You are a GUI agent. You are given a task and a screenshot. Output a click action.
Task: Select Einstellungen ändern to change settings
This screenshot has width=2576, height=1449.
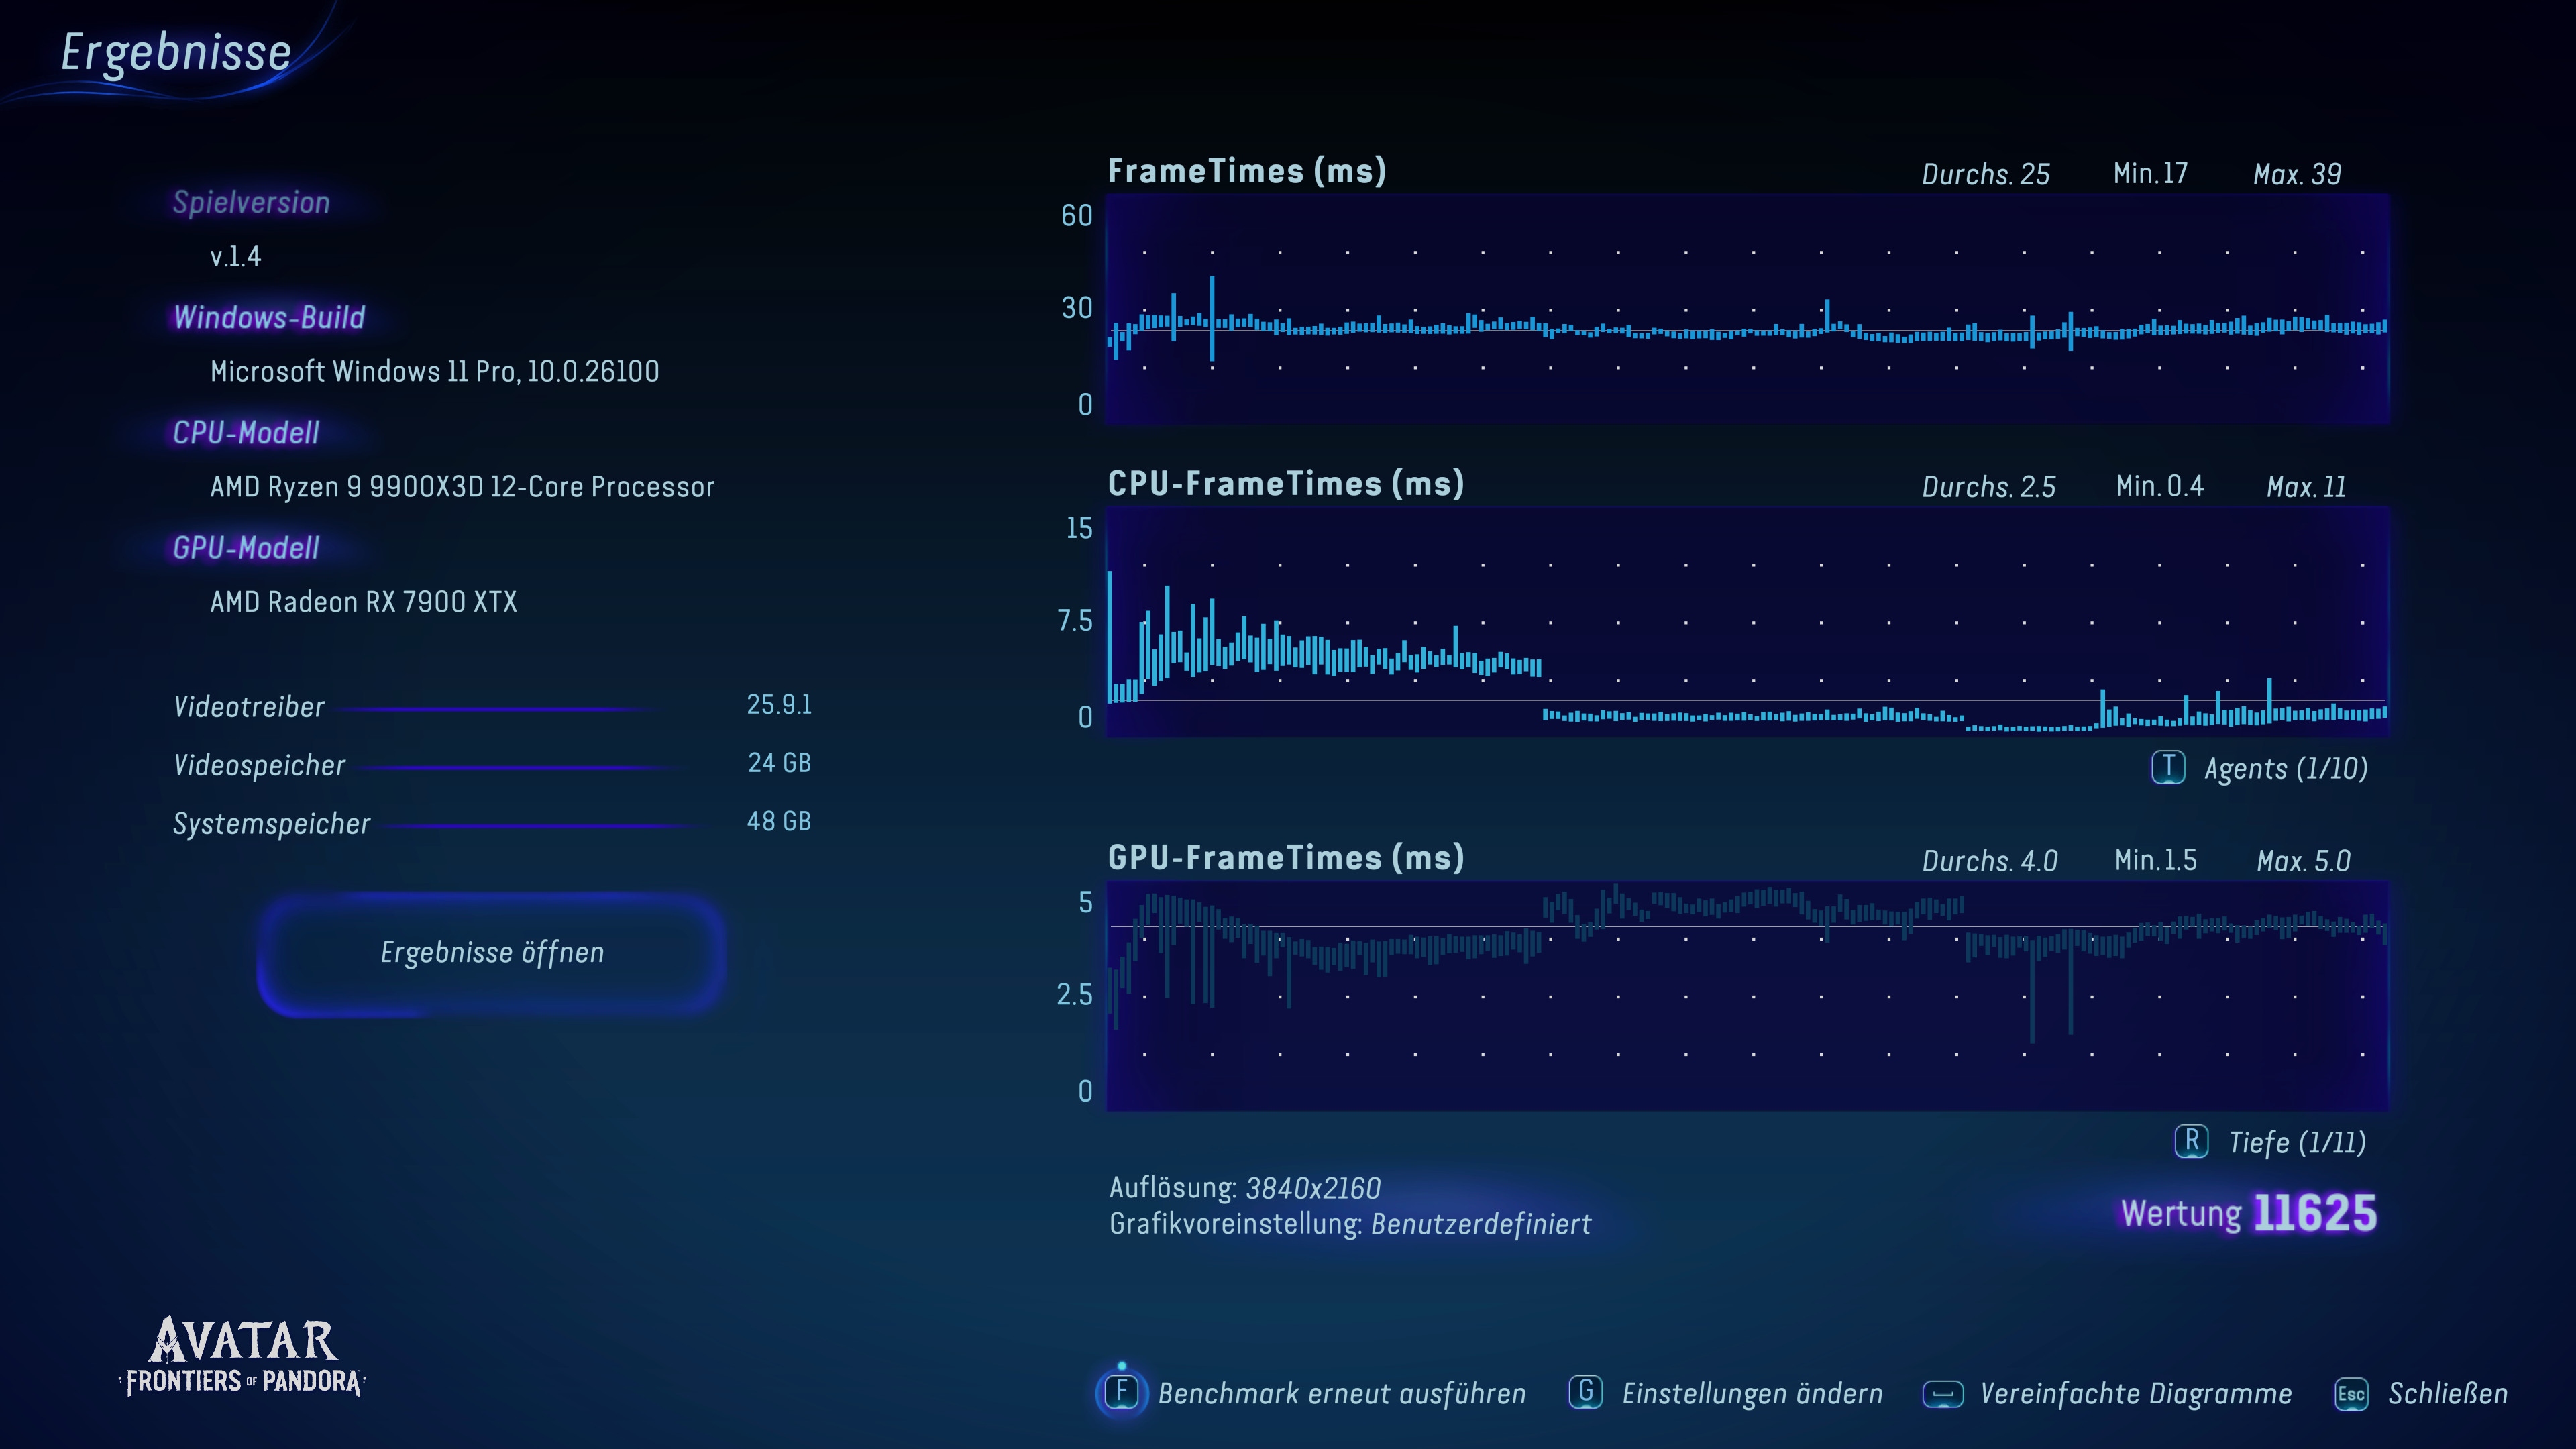coord(1751,1393)
